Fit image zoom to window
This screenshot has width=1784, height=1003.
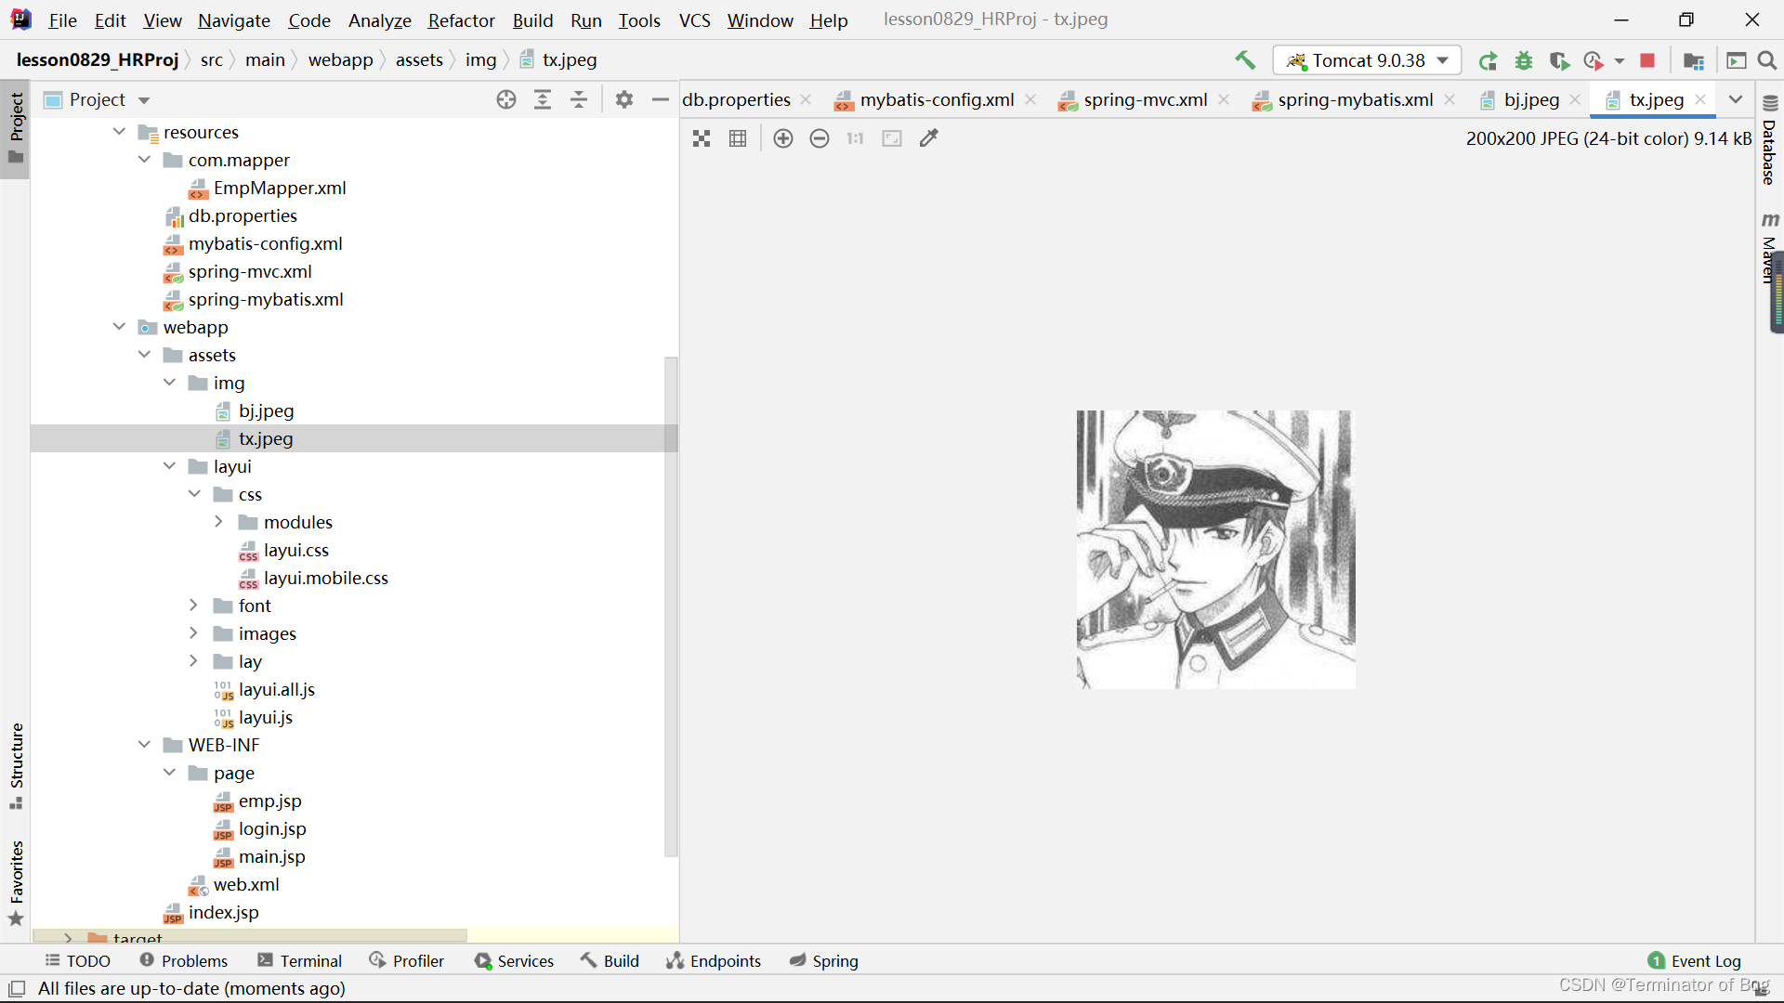(892, 138)
